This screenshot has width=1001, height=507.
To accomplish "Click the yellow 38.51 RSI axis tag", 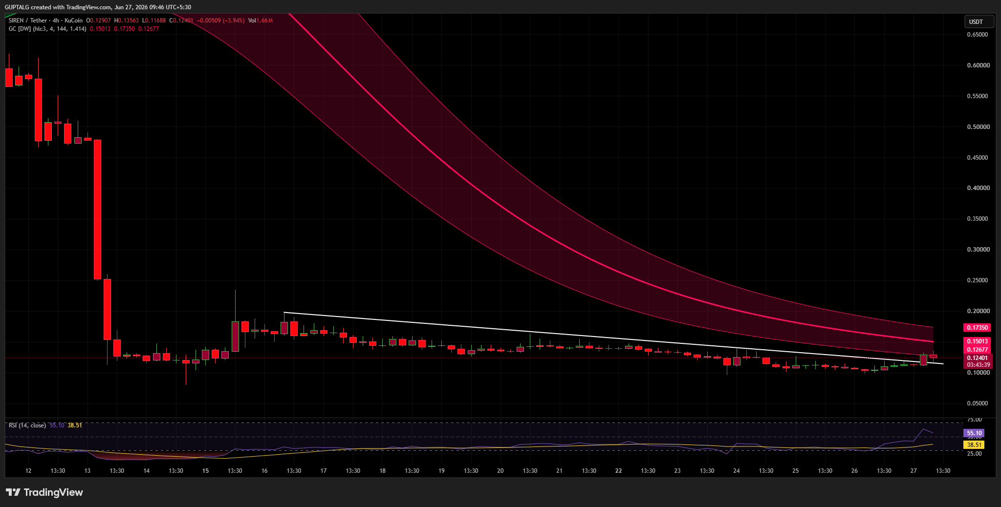I will [974, 445].
